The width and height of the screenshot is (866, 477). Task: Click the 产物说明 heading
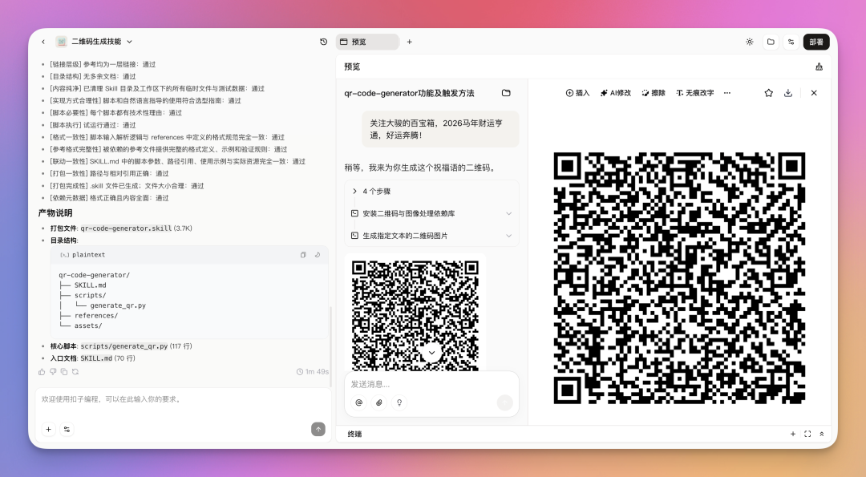pos(55,212)
